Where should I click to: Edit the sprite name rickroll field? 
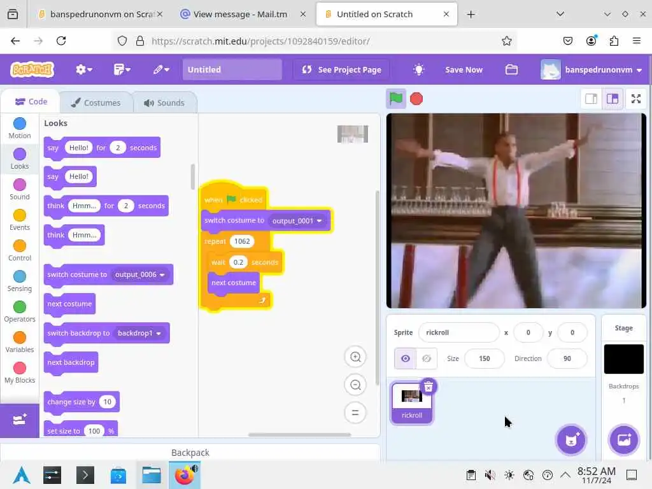[458, 332]
